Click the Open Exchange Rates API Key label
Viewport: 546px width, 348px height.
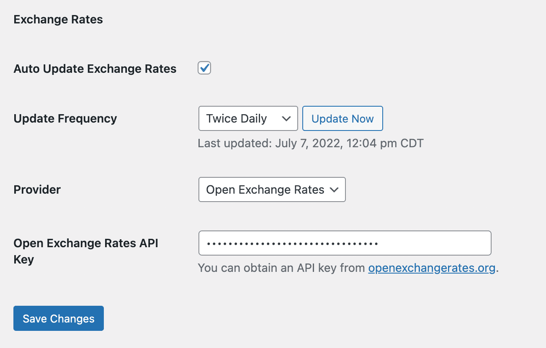coord(86,251)
